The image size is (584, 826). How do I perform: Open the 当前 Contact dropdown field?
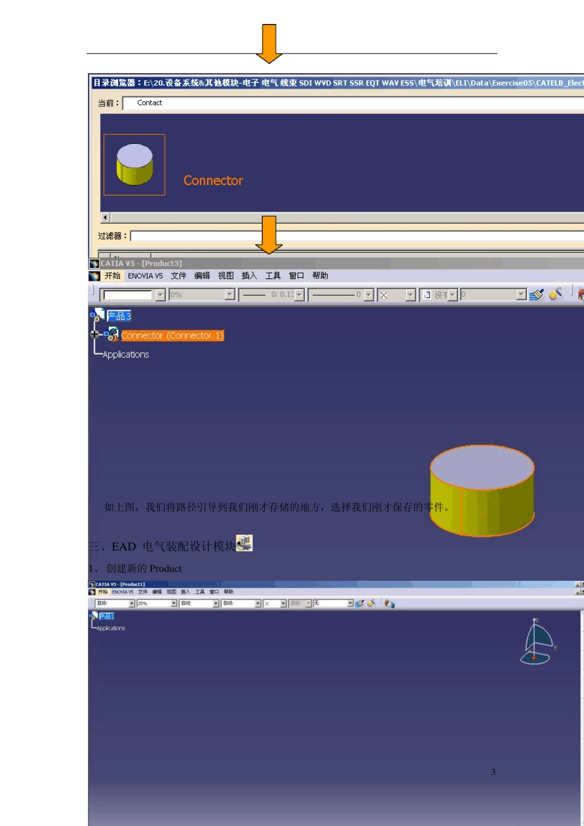click(353, 103)
